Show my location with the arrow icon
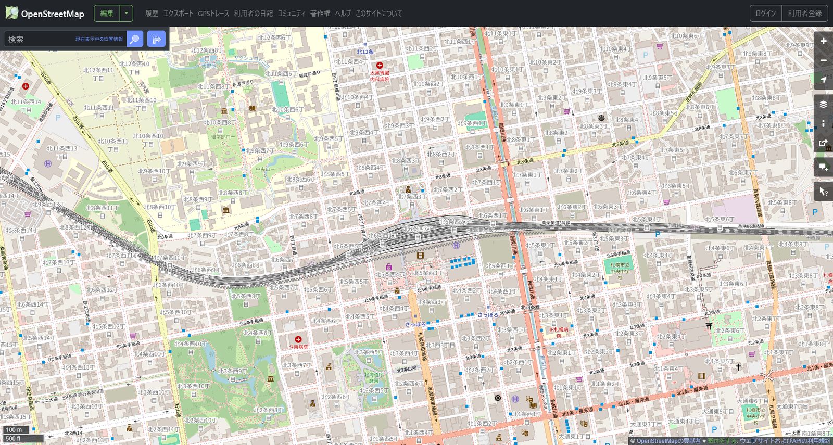 pyautogui.click(x=823, y=80)
